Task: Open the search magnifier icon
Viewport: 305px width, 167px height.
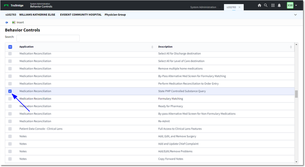Action: [266, 5]
